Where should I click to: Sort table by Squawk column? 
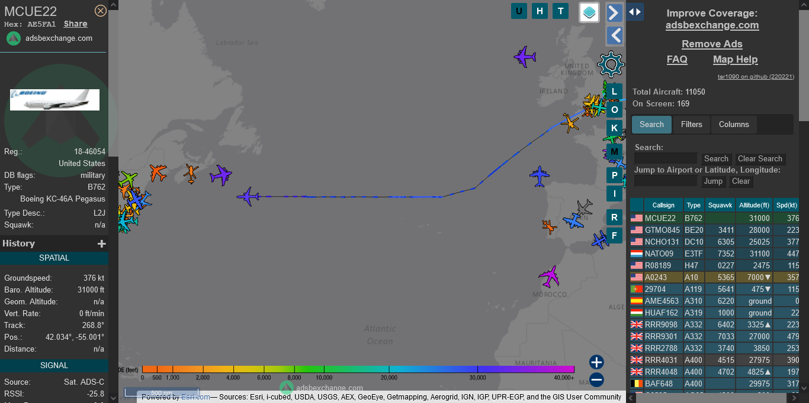[x=720, y=205]
